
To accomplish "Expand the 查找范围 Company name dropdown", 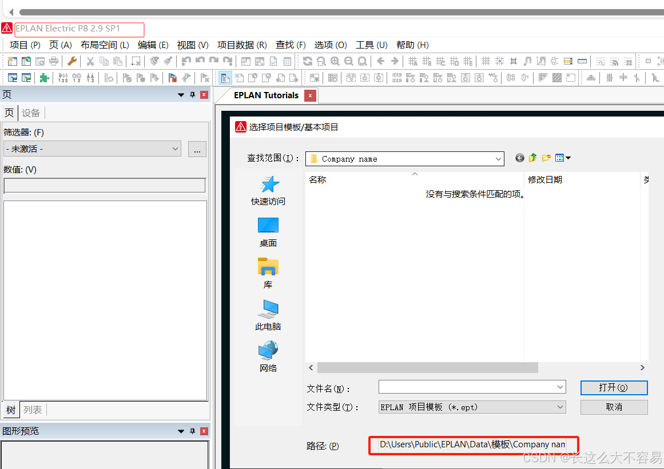I will [x=498, y=159].
